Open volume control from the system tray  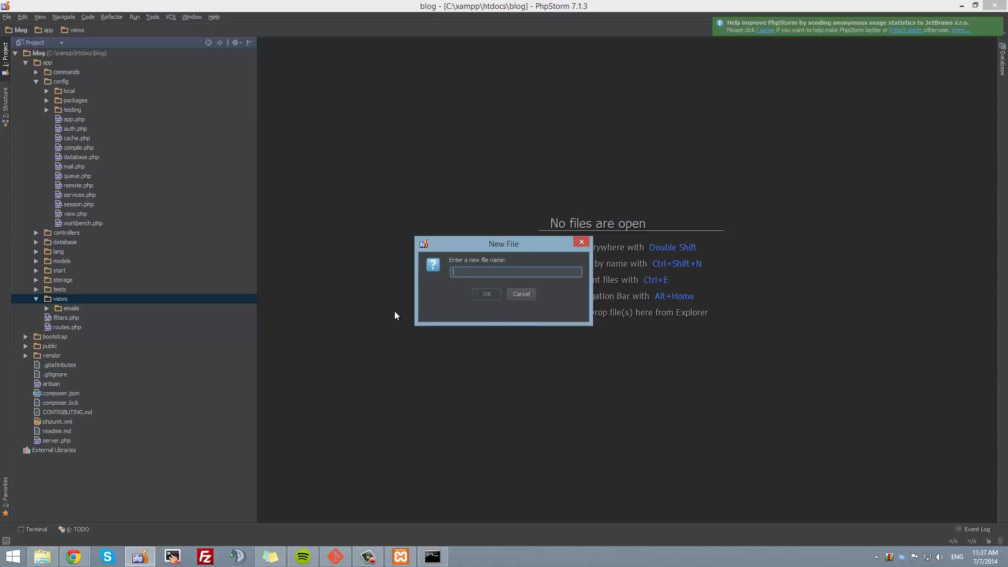[x=939, y=557]
